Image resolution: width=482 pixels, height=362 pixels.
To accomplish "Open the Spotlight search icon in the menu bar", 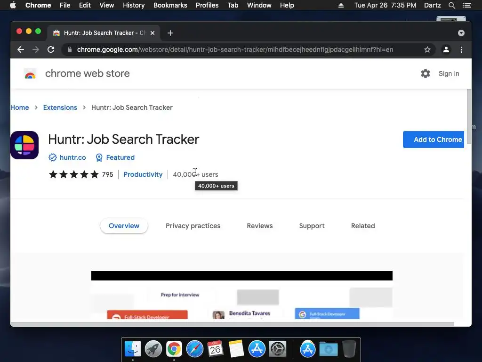I will (451, 5).
